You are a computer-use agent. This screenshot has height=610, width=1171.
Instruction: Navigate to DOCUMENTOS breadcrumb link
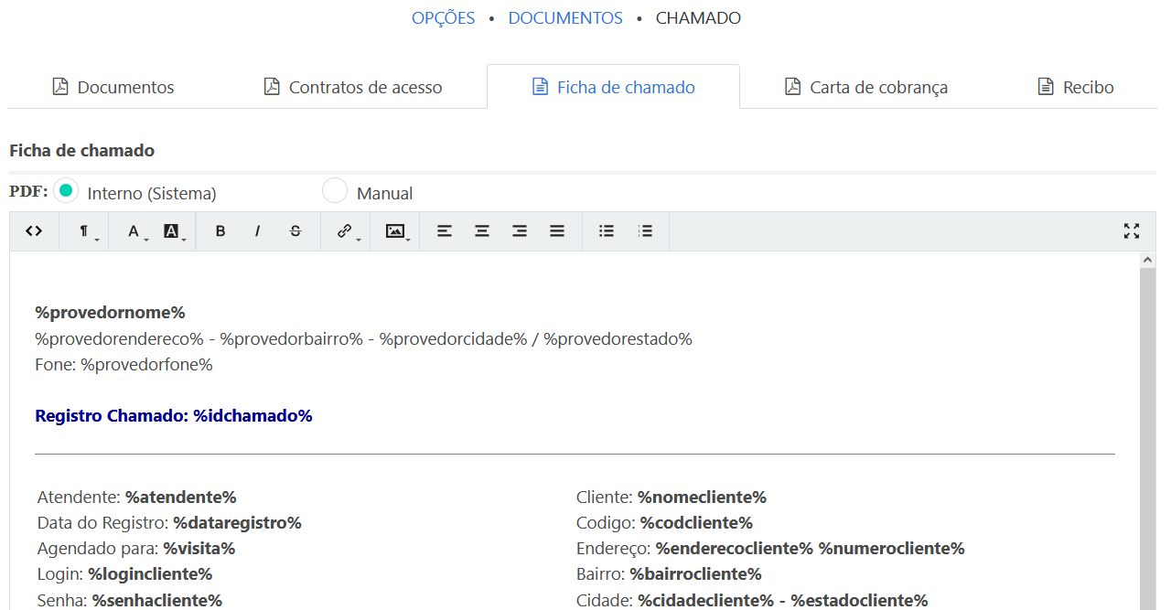coord(565,18)
